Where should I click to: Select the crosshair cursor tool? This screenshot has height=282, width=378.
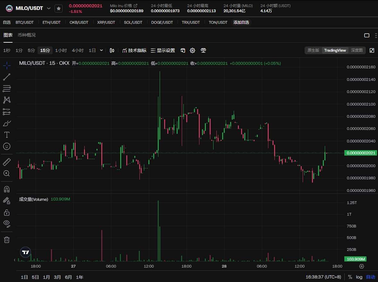pyautogui.click(x=7, y=65)
